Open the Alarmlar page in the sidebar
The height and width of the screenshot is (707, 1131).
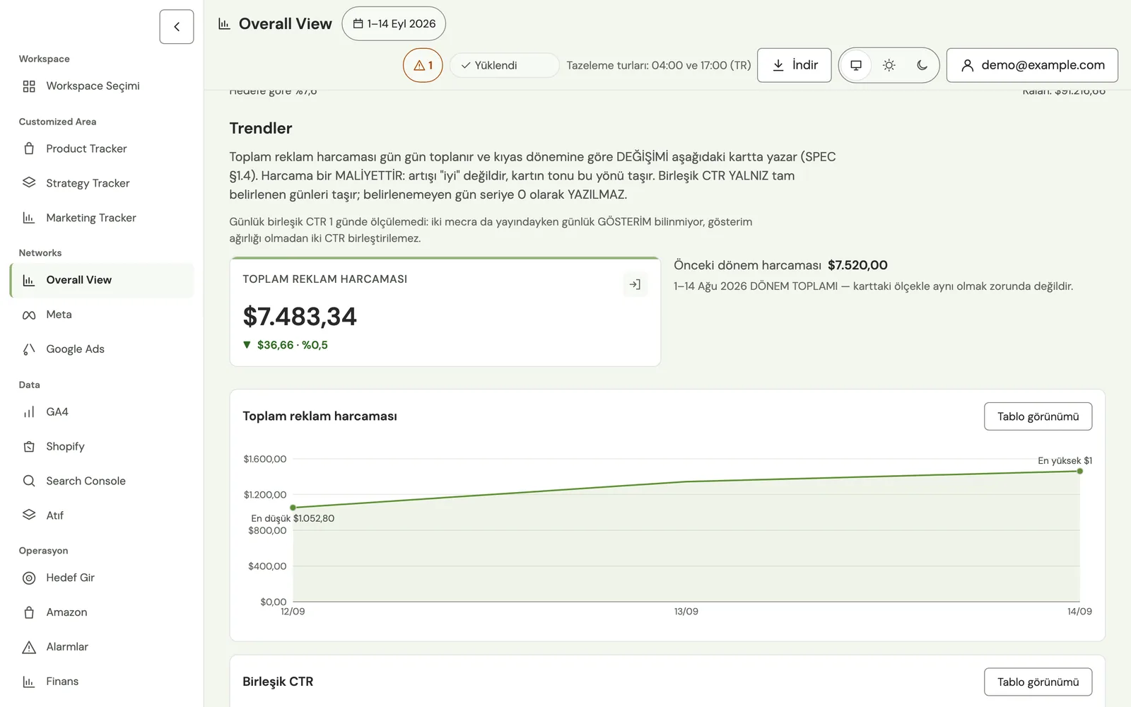102,647
